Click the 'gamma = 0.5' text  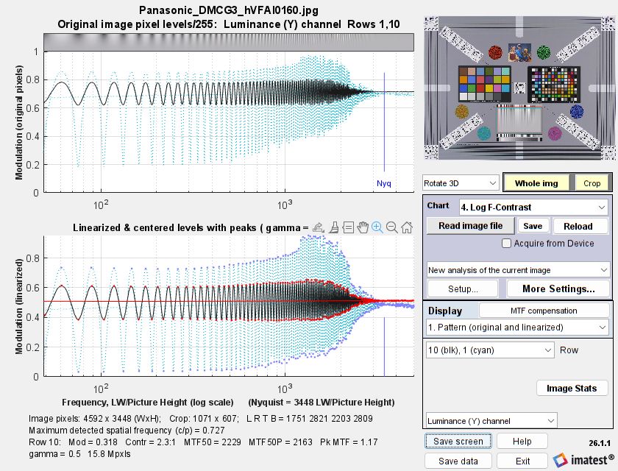[54, 454]
